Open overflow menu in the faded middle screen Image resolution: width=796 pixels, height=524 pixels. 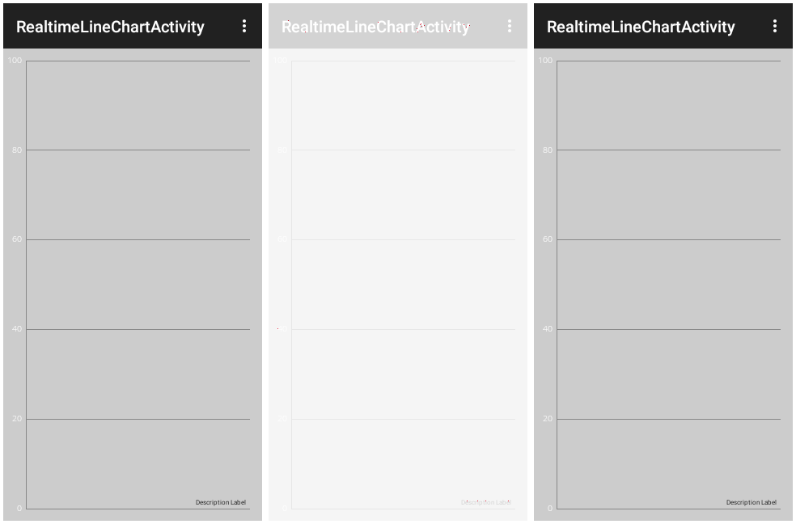pyautogui.click(x=509, y=27)
